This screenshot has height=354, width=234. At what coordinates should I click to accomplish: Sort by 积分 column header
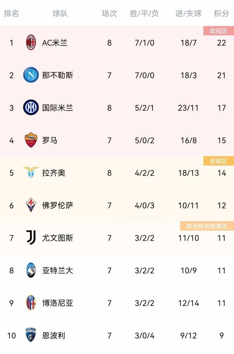222,13
